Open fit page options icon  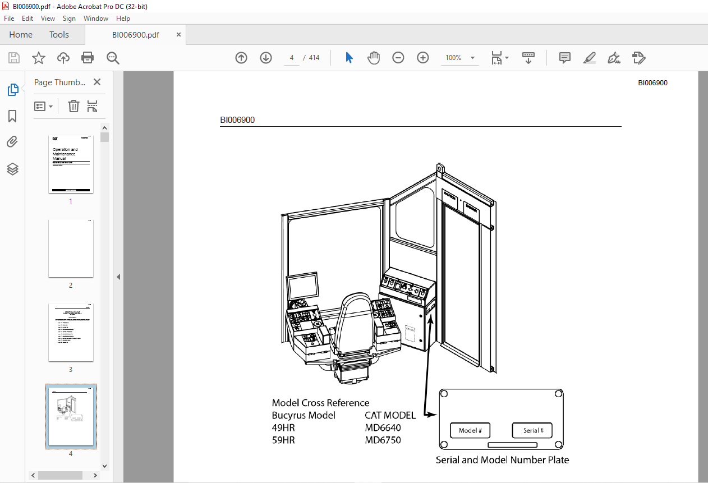click(x=499, y=58)
